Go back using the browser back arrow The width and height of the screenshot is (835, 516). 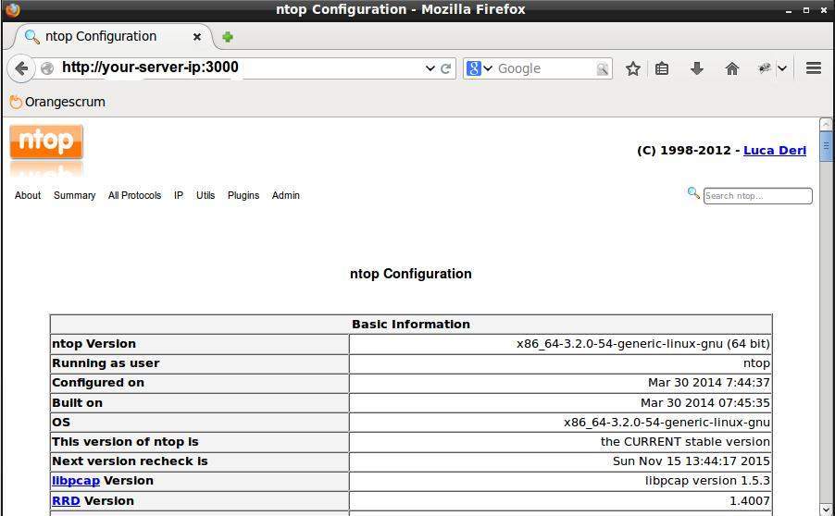point(20,68)
